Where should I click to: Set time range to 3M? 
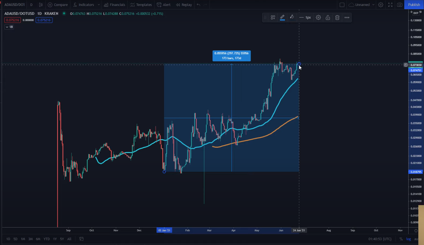[31, 239]
